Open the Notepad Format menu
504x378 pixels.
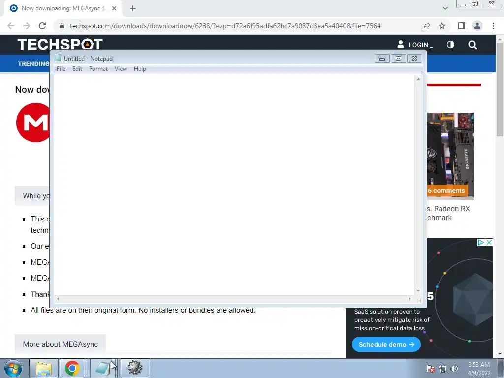coord(98,69)
